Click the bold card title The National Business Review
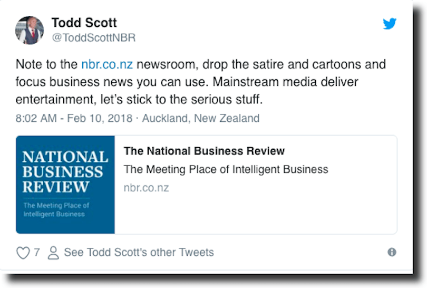This screenshot has width=427, height=288. (x=204, y=151)
